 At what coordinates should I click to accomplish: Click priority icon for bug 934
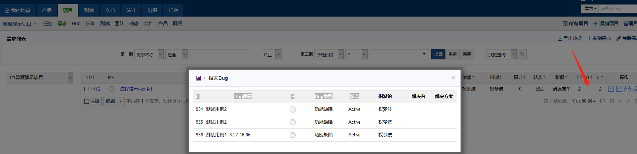pyautogui.click(x=293, y=109)
